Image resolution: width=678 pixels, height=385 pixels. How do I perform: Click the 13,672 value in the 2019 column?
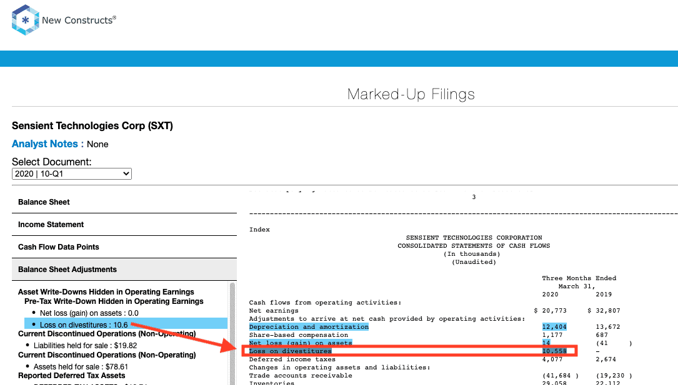607,327
